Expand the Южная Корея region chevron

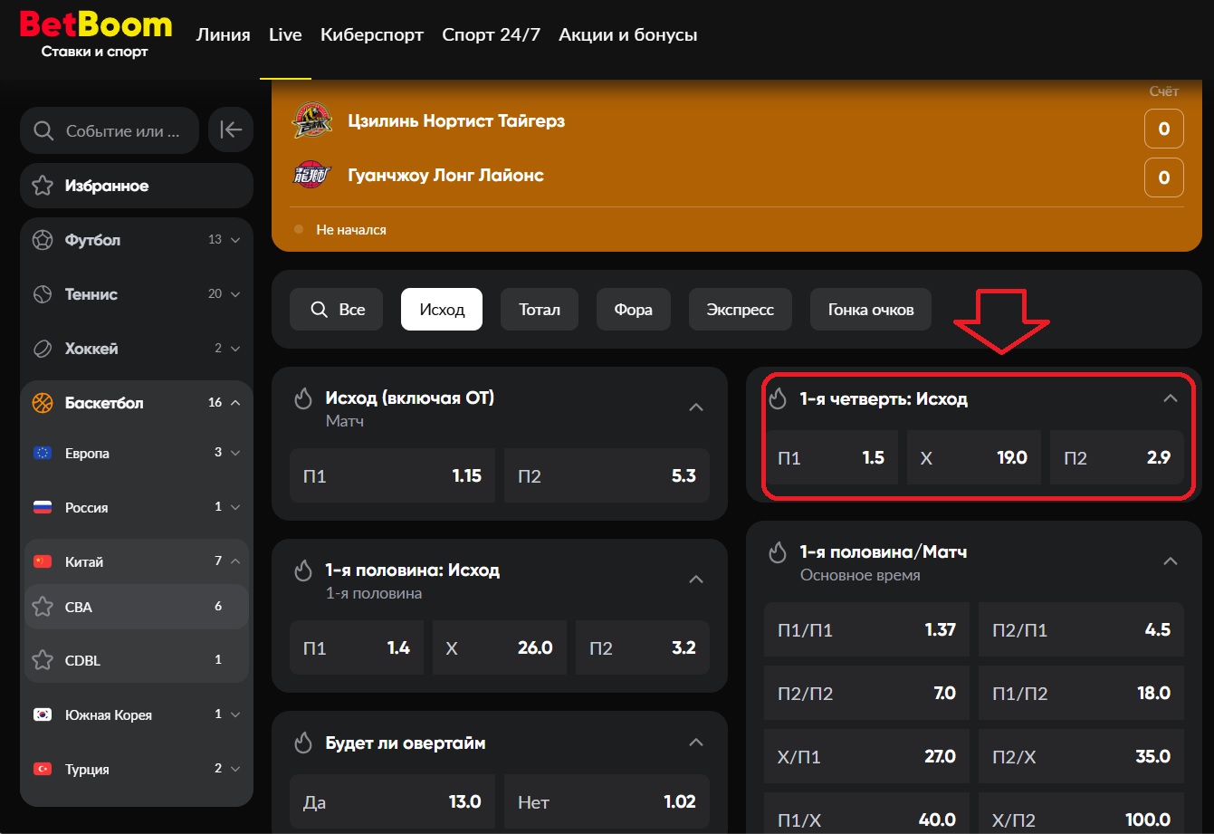coord(235,714)
